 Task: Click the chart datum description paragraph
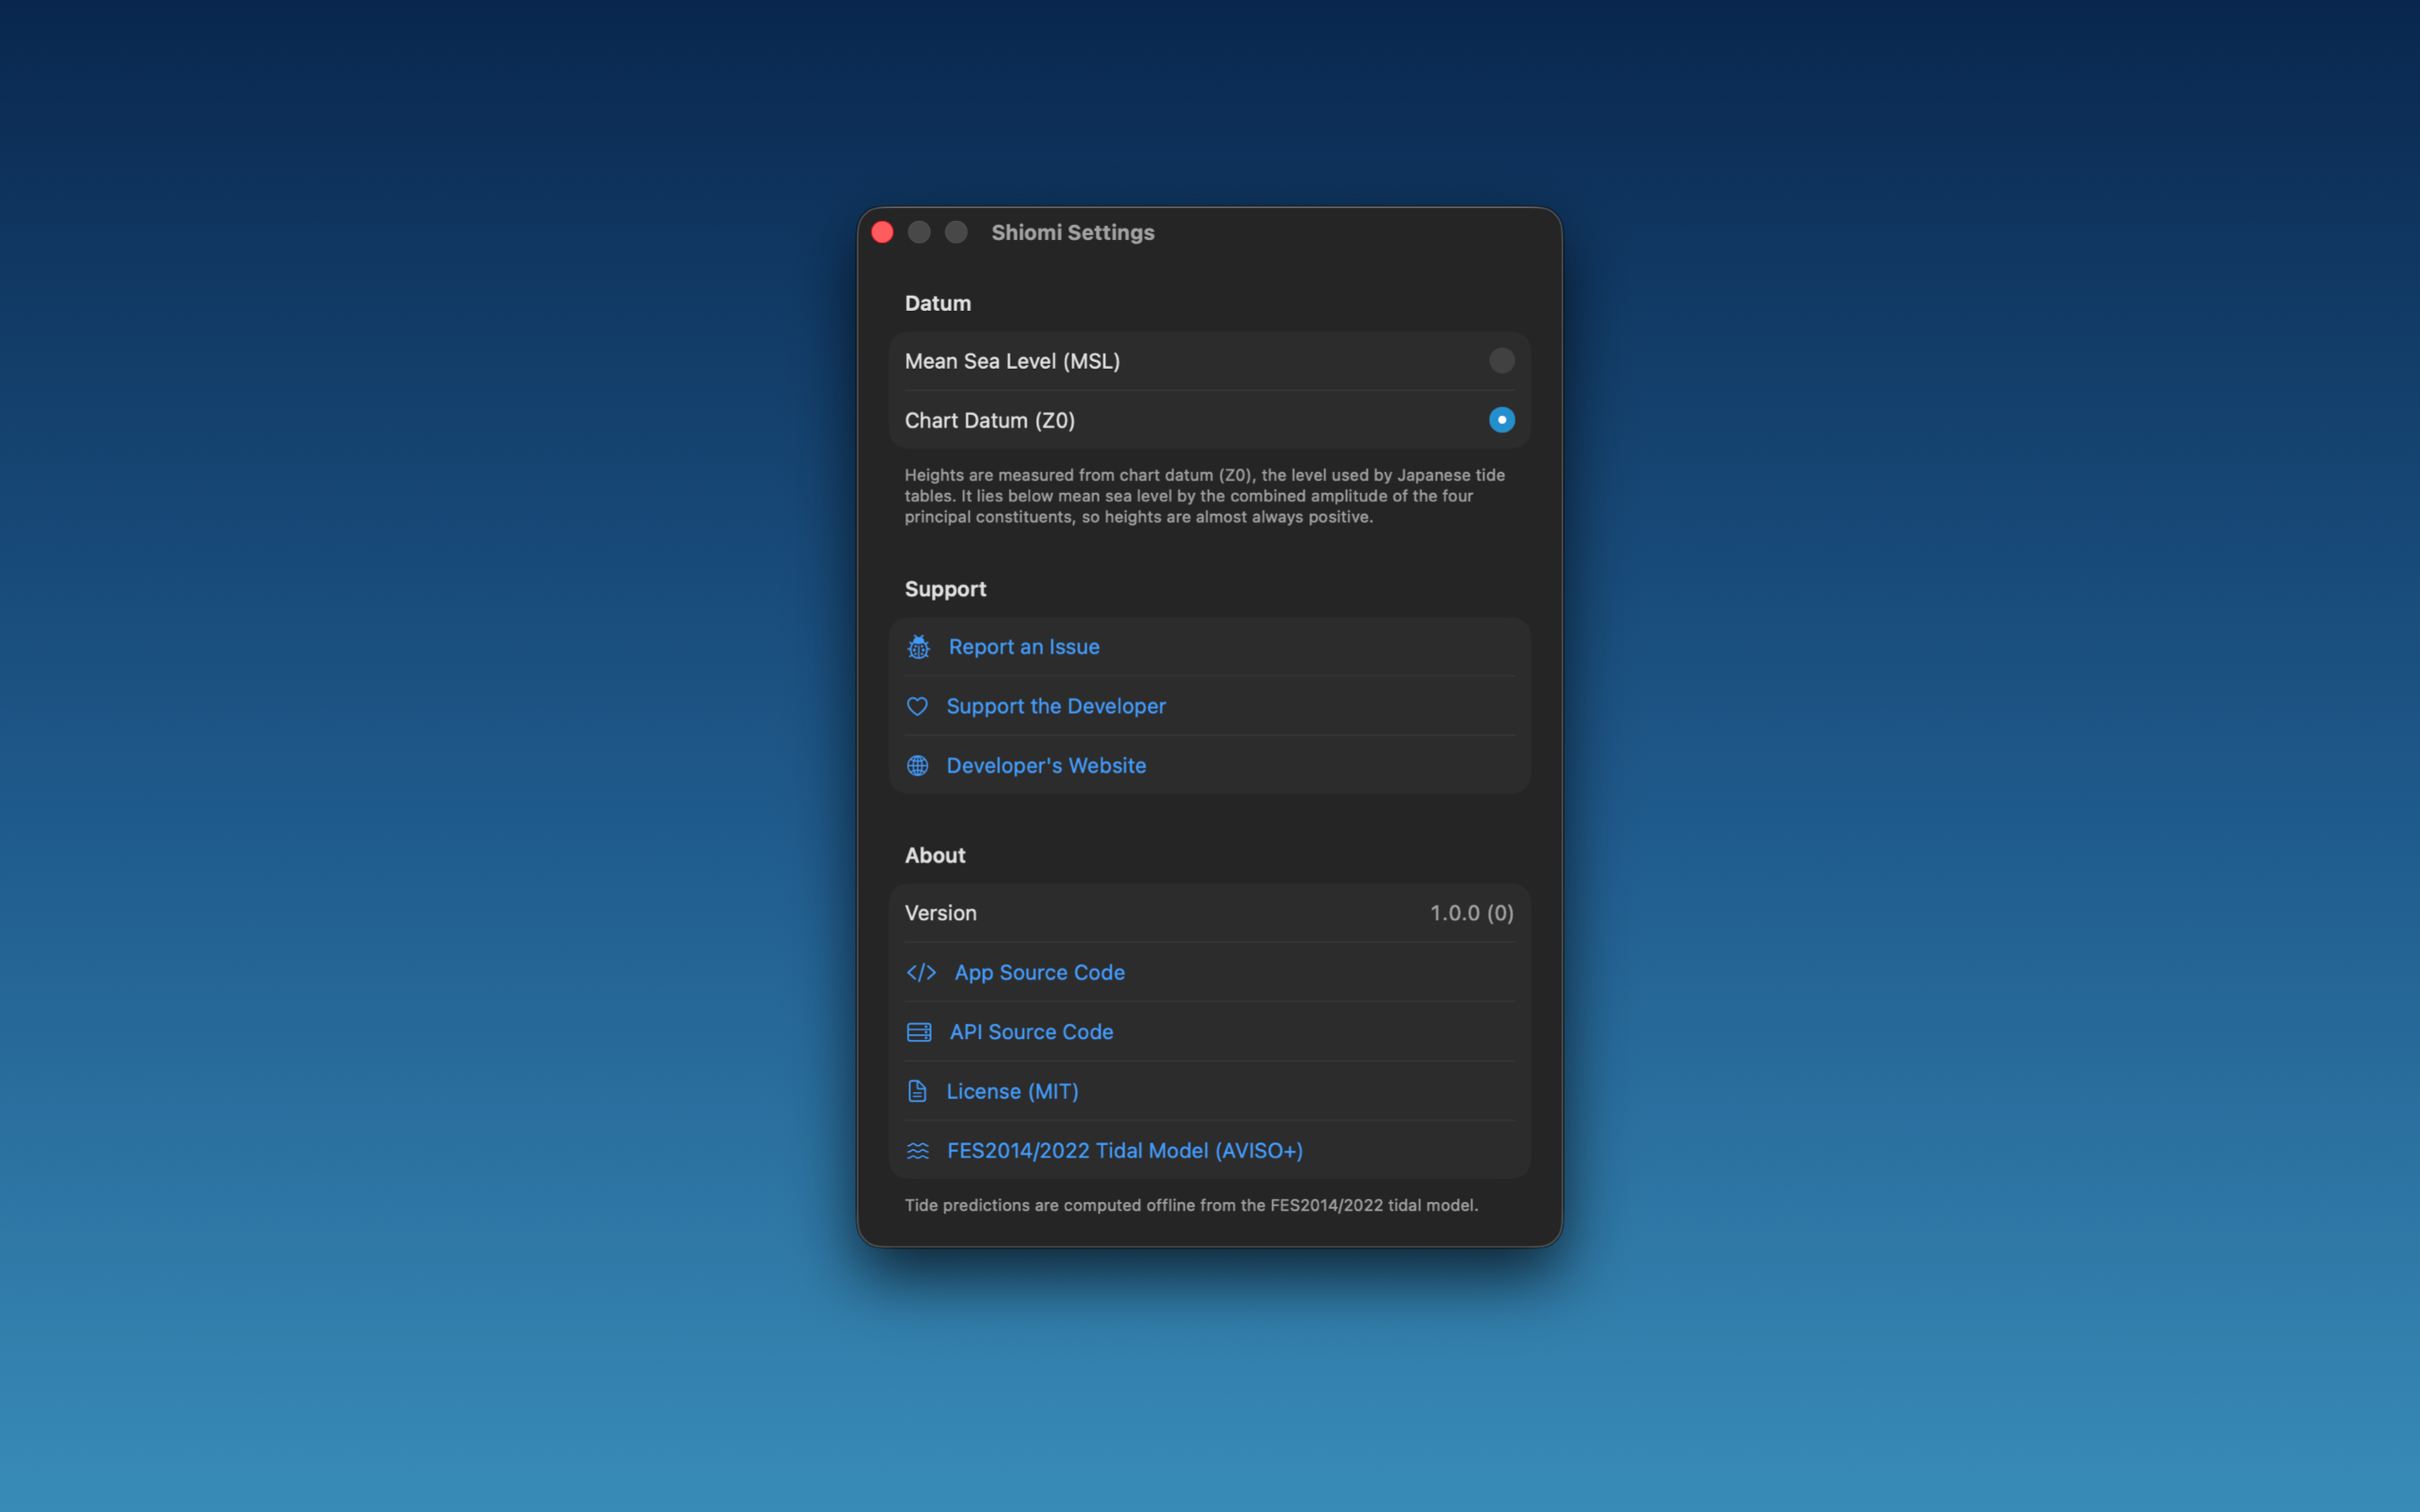click(x=1205, y=496)
